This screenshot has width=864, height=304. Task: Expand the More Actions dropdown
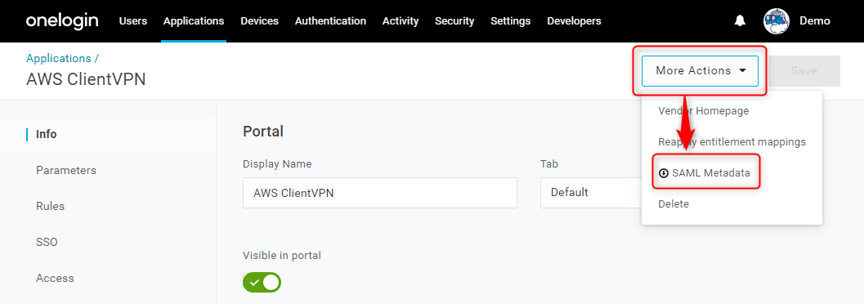700,71
